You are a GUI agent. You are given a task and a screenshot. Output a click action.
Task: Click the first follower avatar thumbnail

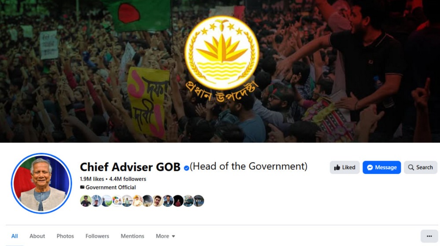[x=86, y=201]
